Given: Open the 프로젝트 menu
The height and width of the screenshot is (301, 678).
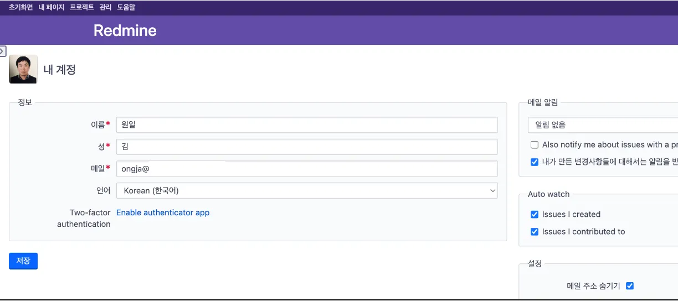Looking at the screenshot, I should pos(82,7).
